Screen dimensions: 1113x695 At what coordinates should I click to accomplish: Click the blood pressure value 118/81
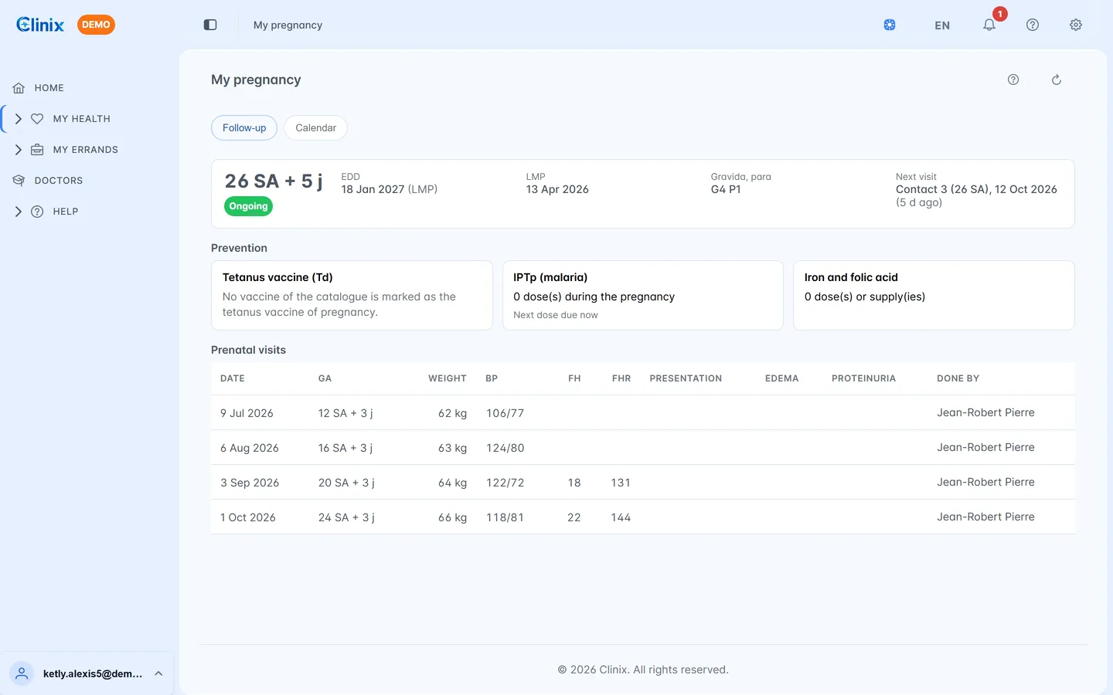pos(505,517)
